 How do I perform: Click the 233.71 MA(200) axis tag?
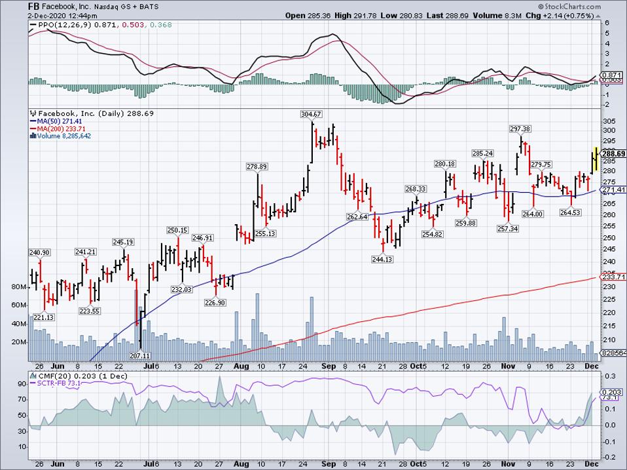pyautogui.click(x=614, y=277)
